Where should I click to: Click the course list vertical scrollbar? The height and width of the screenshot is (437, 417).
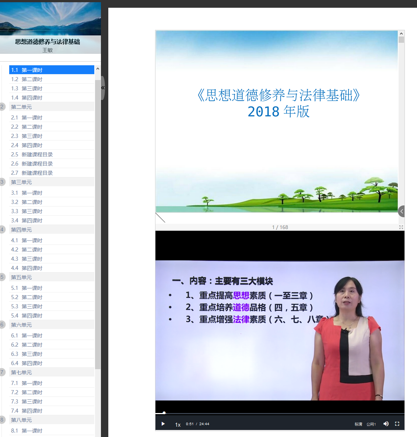(98, 221)
